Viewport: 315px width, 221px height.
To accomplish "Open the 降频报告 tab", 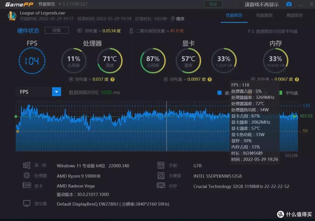I will click(295, 15).
